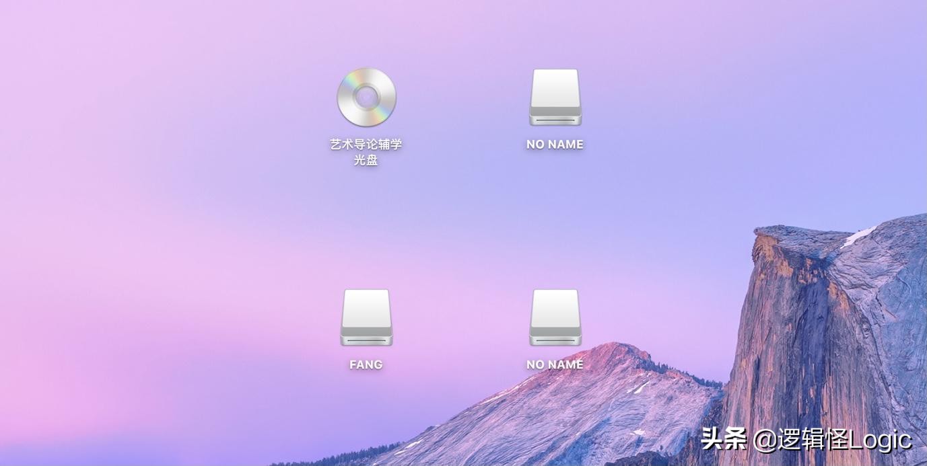Screen dimensions: 927x466
Task: Select the white body of the top NO NAME drive
Action: [554, 87]
